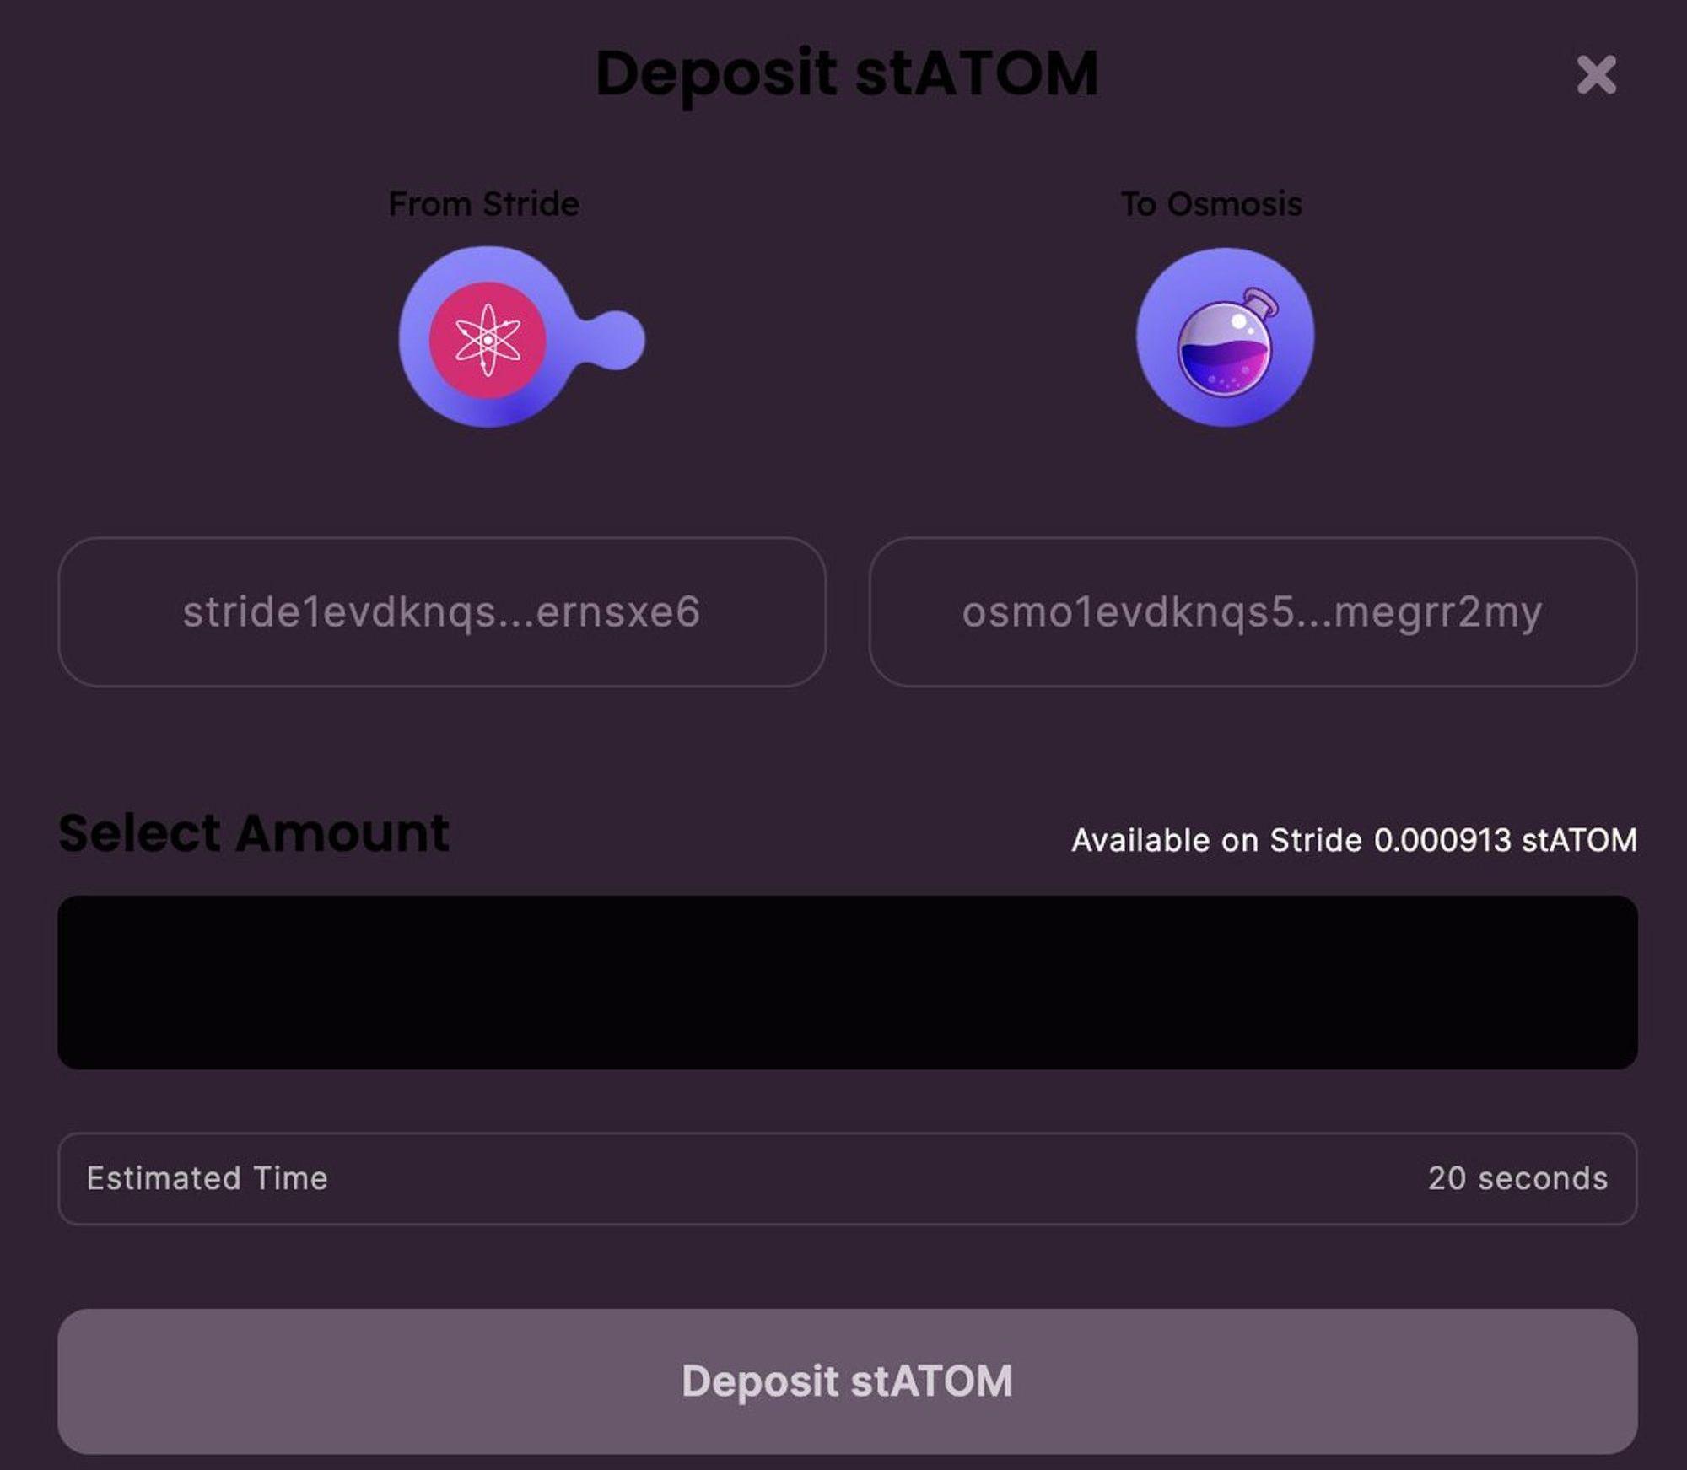Viewport: 1687px width, 1470px height.
Task: Click the Stride stATOM source chain icon
Action: (x=498, y=337)
